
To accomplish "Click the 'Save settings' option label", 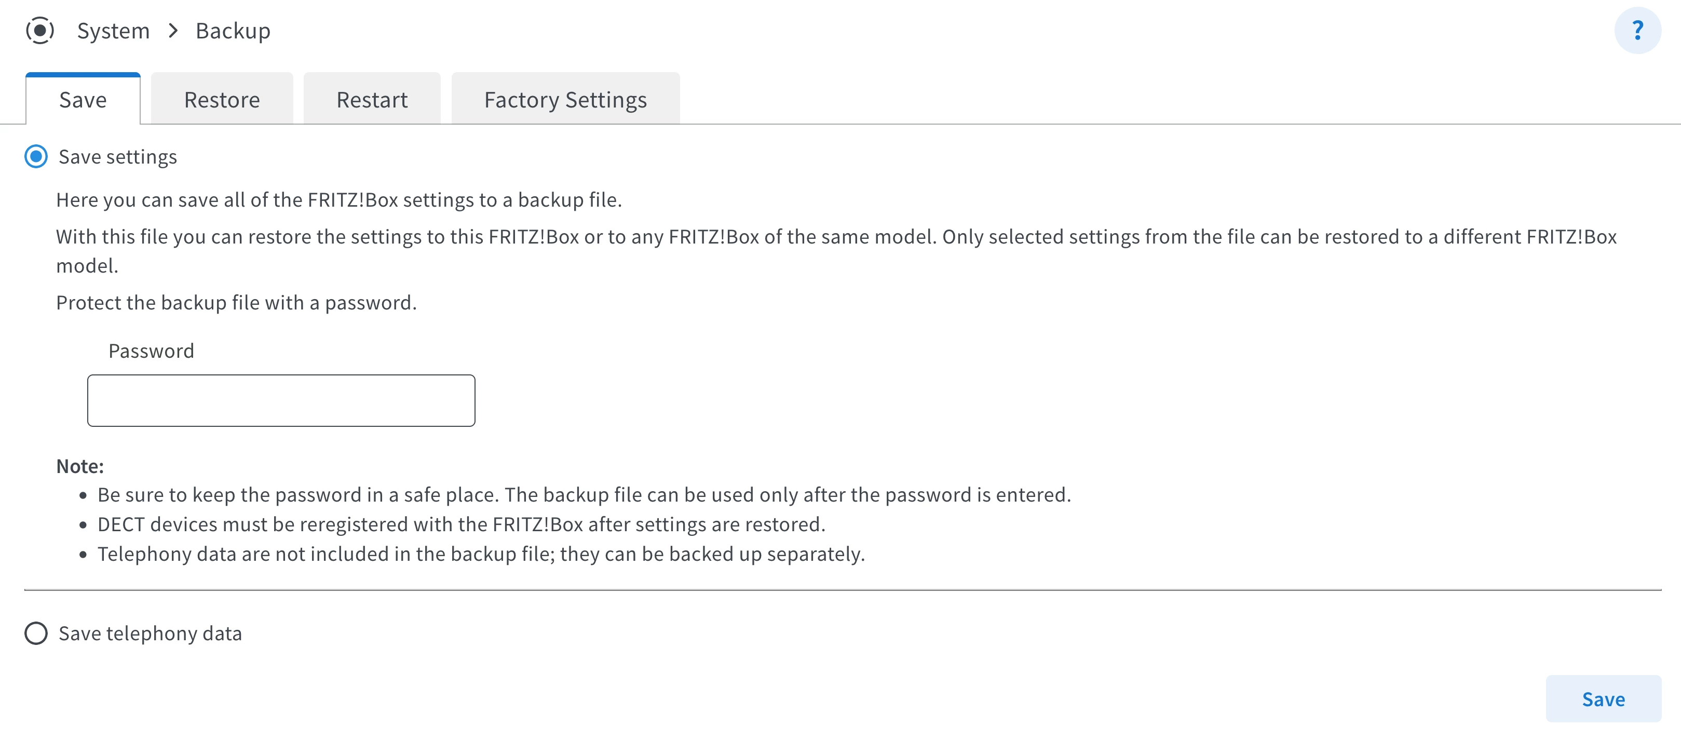I will pyautogui.click(x=118, y=157).
